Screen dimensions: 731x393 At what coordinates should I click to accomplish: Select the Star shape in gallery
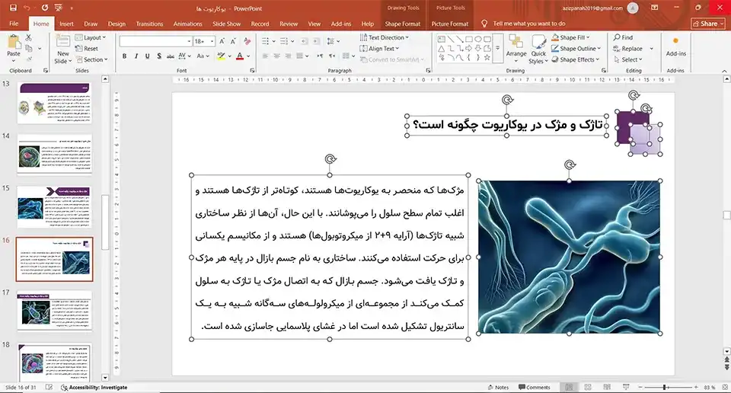point(487,58)
